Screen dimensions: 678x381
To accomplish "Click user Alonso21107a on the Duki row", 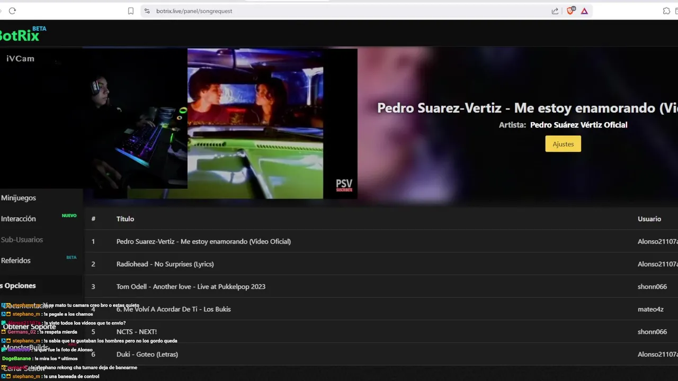I will point(658,354).
